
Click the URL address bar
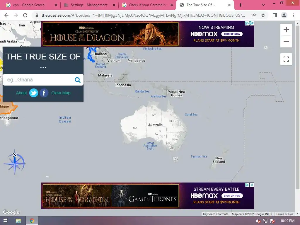coord(143,15)
